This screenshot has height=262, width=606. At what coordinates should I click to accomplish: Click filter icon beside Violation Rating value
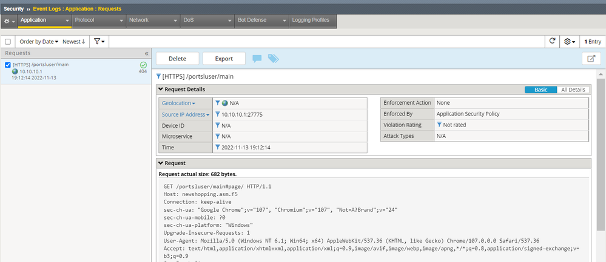tap(439, 125)
